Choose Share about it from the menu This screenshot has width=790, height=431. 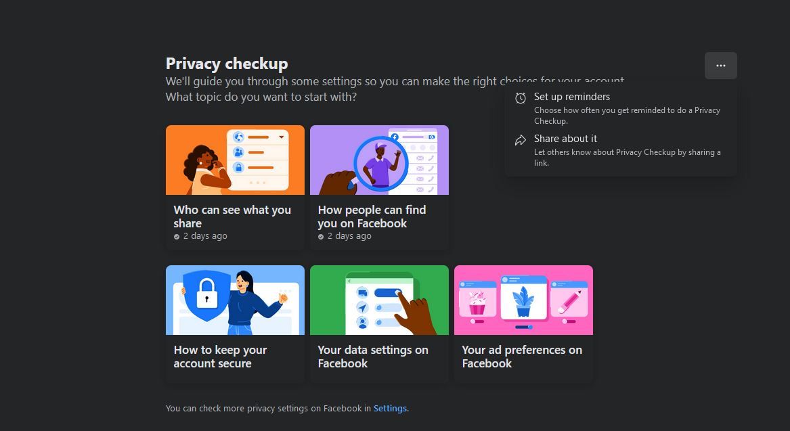(x=621, y=150)
